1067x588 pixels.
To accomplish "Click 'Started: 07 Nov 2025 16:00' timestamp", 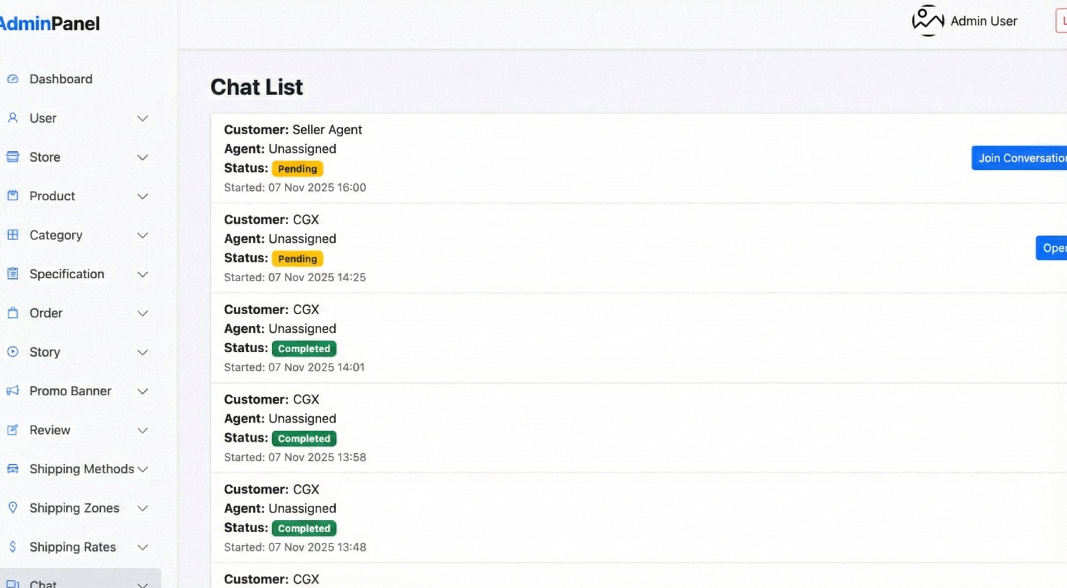I will [x=295, y=187].
